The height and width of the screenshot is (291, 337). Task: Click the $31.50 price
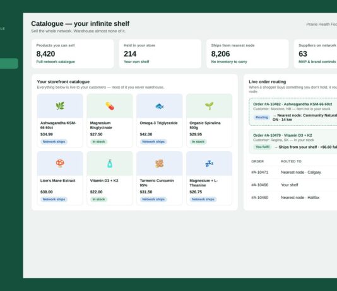[146, 192]
